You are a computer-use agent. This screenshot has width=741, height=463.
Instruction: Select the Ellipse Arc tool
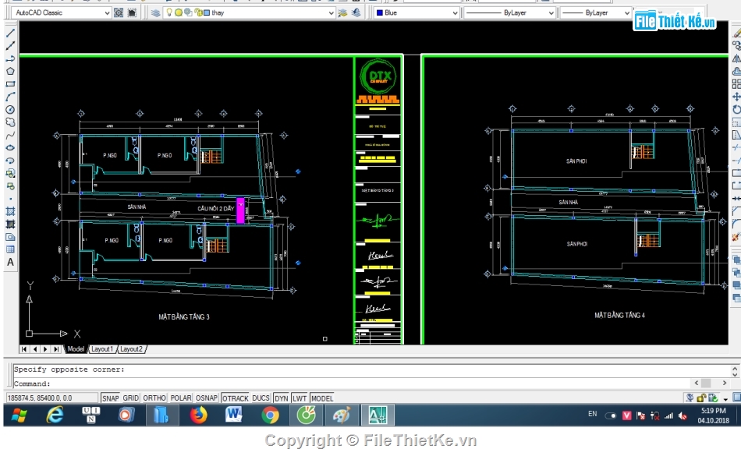pos(10,161)
